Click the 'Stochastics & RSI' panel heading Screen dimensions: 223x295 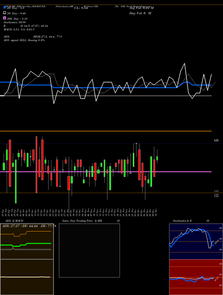coord(191,221)
